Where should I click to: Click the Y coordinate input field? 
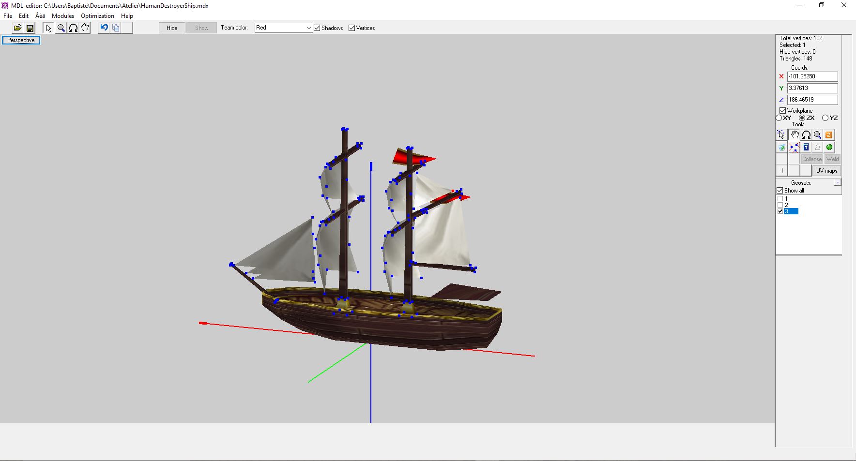pyautogui.click(x=812, y=88)
